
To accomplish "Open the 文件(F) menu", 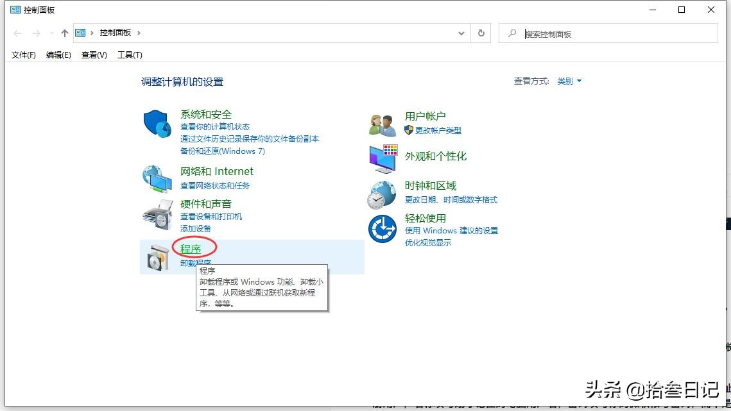I will click(x=23, y=55).
